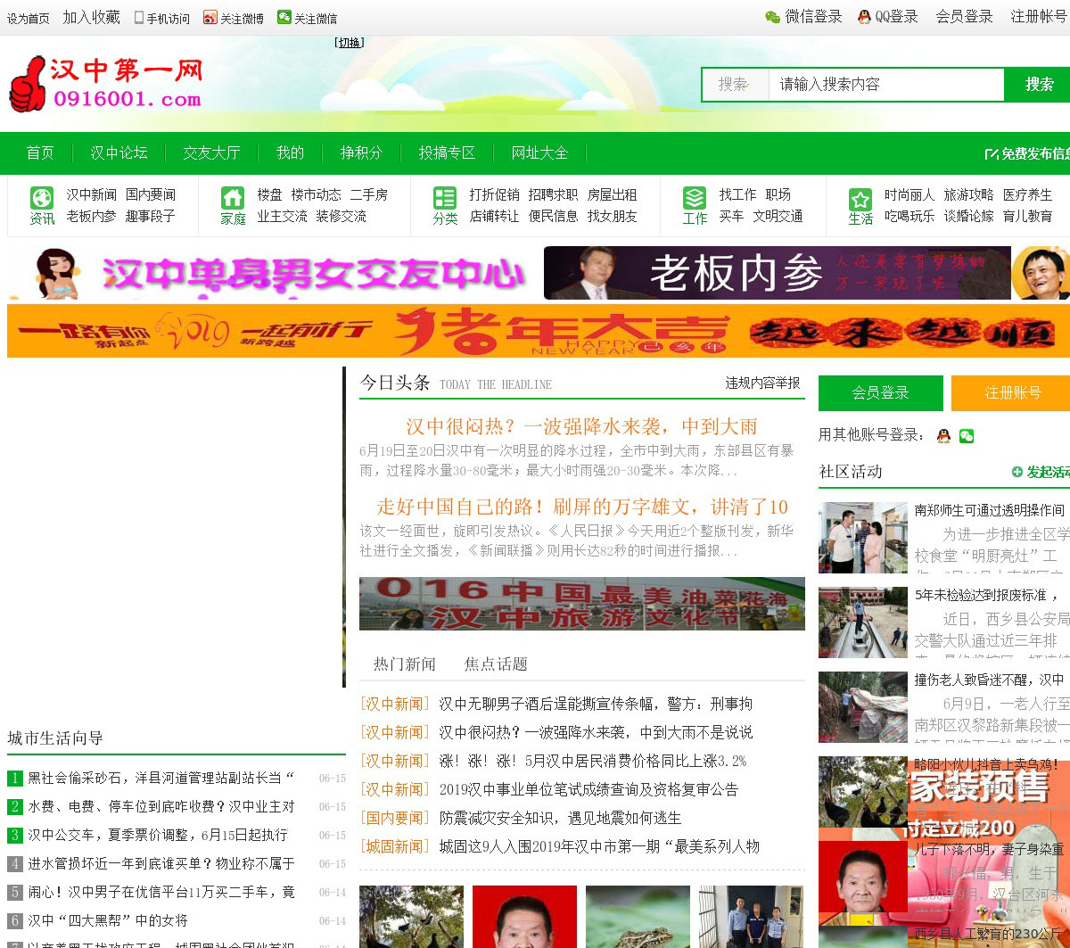Open 汉中论坛 in the green navigation bar
The width and height of the screenshot is (1070, 948).
(x=119, y=153)
